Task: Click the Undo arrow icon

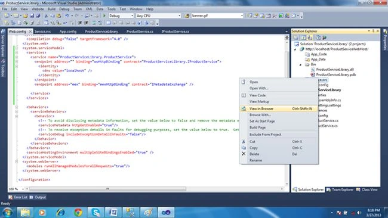Action: tap(67, 15)
